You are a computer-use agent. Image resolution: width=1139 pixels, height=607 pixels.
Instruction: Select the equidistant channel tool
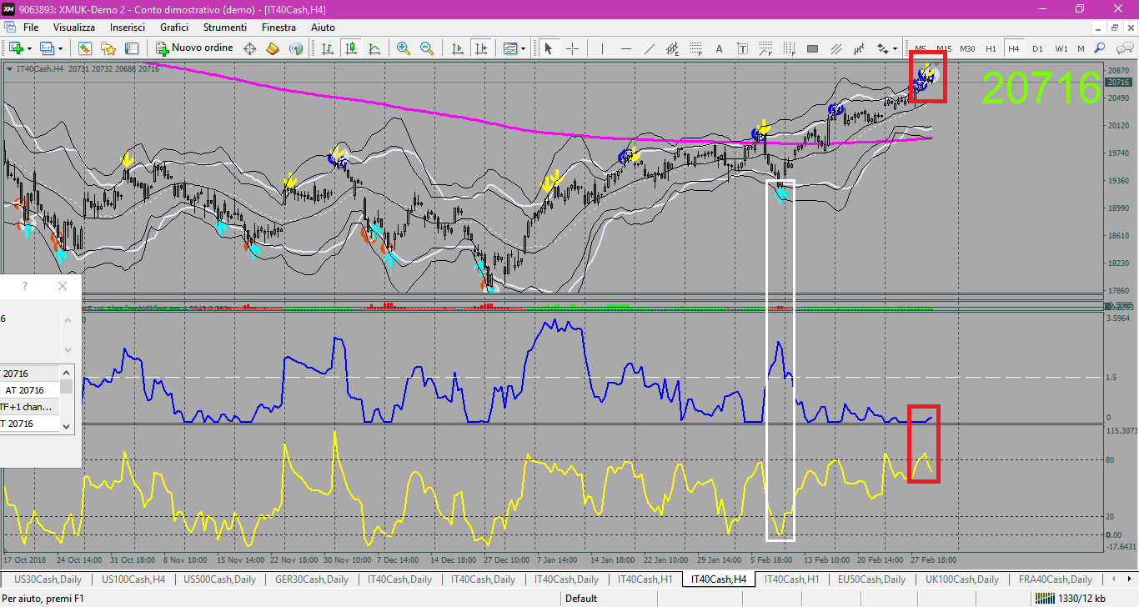pyautogui.click(x=672, y=48)
